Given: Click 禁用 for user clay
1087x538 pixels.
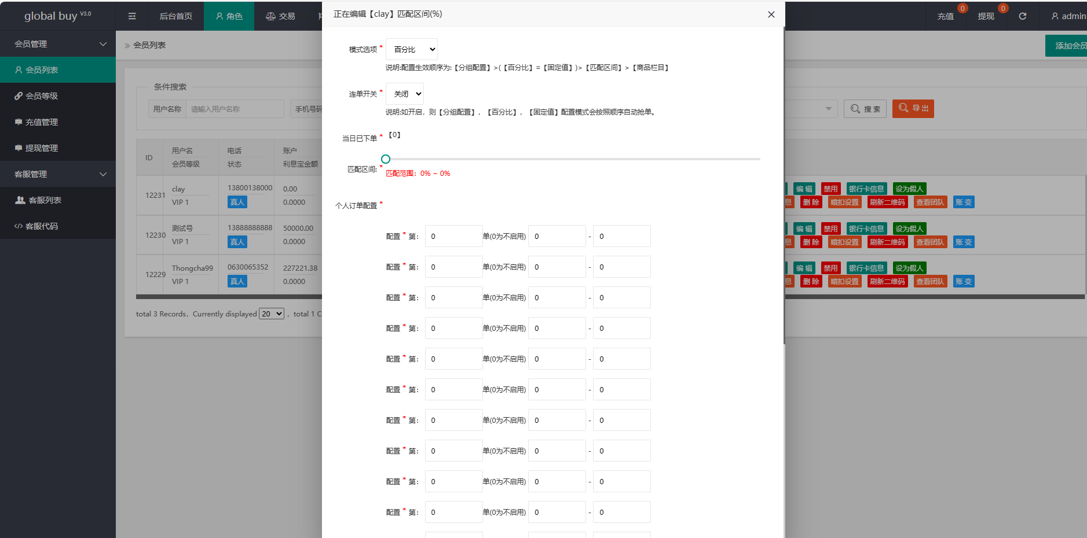Looking at the screenshot, I should [830, 189].
